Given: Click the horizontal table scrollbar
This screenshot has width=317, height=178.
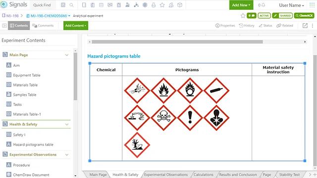Looking at the screenshot, I should coord(177,42).
